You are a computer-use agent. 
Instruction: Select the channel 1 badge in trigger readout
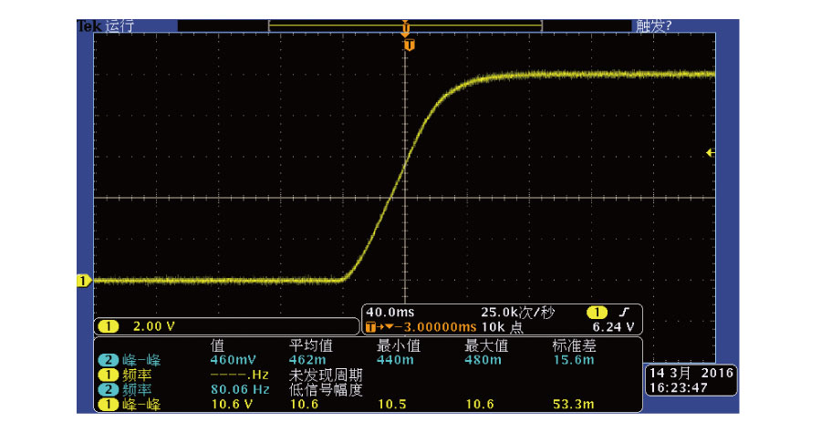tap(597, 313)
